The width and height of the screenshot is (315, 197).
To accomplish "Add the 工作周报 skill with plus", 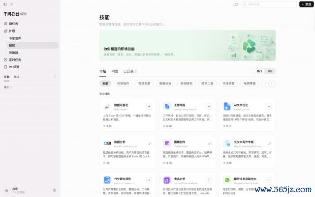I will [209, 106].
